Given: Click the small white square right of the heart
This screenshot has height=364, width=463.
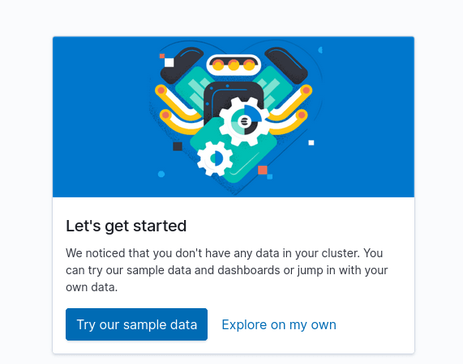Looking at the screenshot, I should pos(311,143).
